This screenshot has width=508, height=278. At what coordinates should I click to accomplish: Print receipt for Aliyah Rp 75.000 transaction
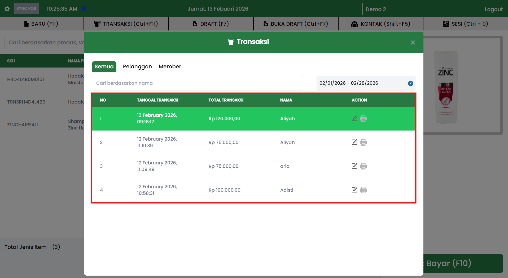[364, 142]
